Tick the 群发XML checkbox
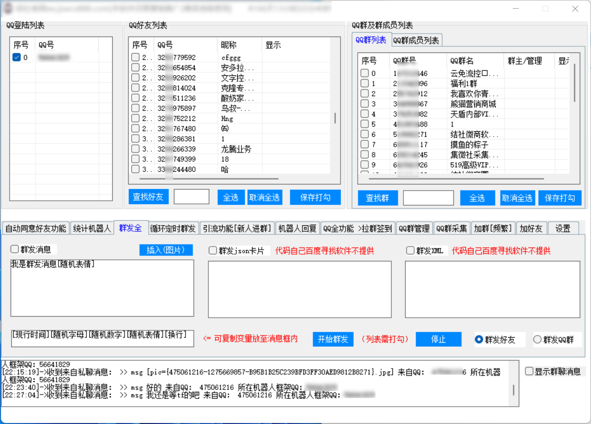591x424 pixels. pyautogui.click(x=411, y=251)
